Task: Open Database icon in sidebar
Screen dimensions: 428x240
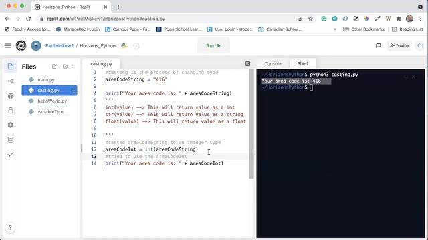Action: [x=11, y=139]
